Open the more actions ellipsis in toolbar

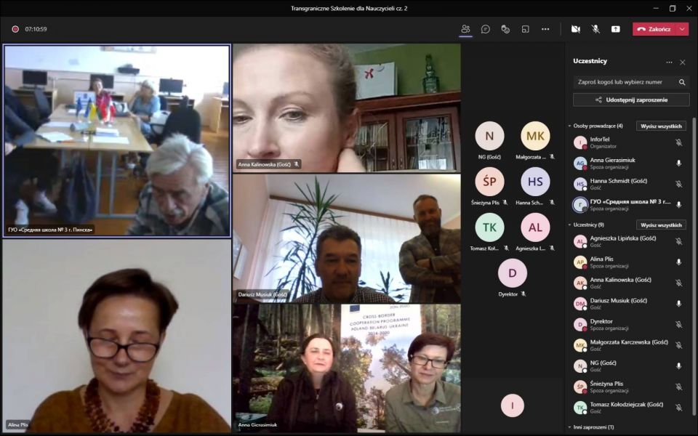(545, 29)
